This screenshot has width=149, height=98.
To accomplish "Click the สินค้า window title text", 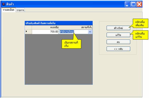I will coord(10,4).
